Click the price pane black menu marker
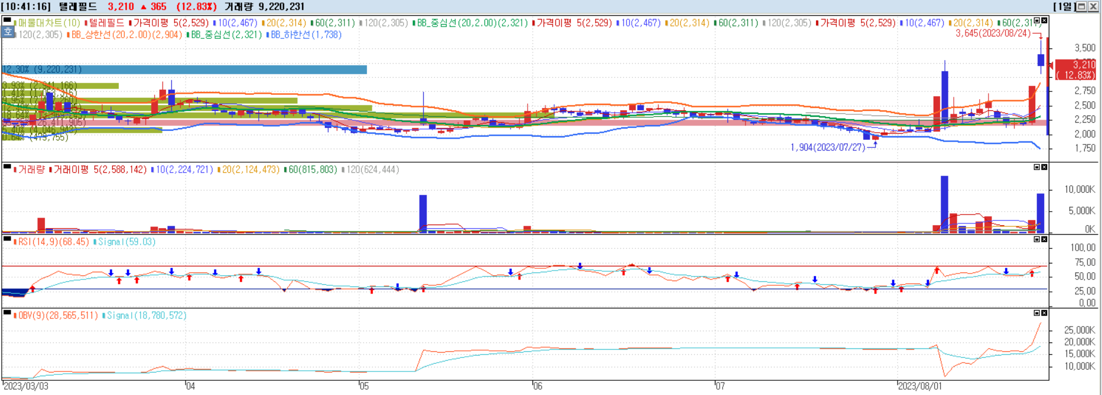This screenshot has height=395, width=1102. coord(7,20)
